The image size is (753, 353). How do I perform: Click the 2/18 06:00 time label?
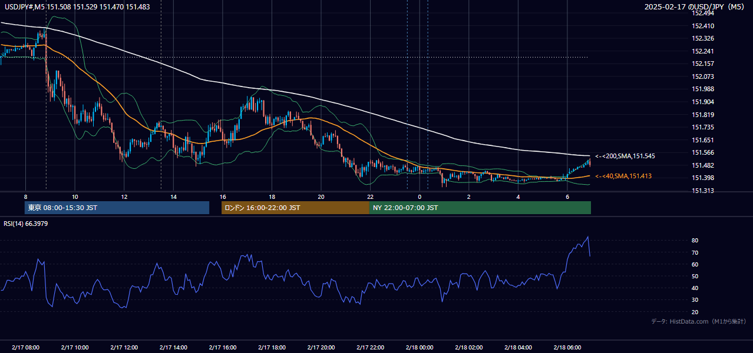(x=567, y=348)
